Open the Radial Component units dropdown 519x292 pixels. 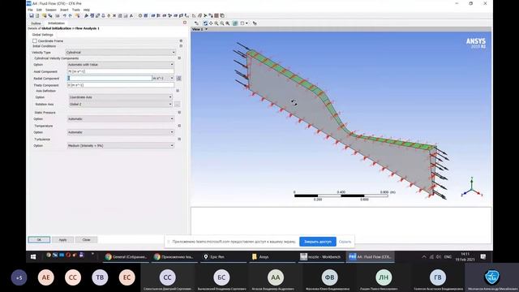163,78
